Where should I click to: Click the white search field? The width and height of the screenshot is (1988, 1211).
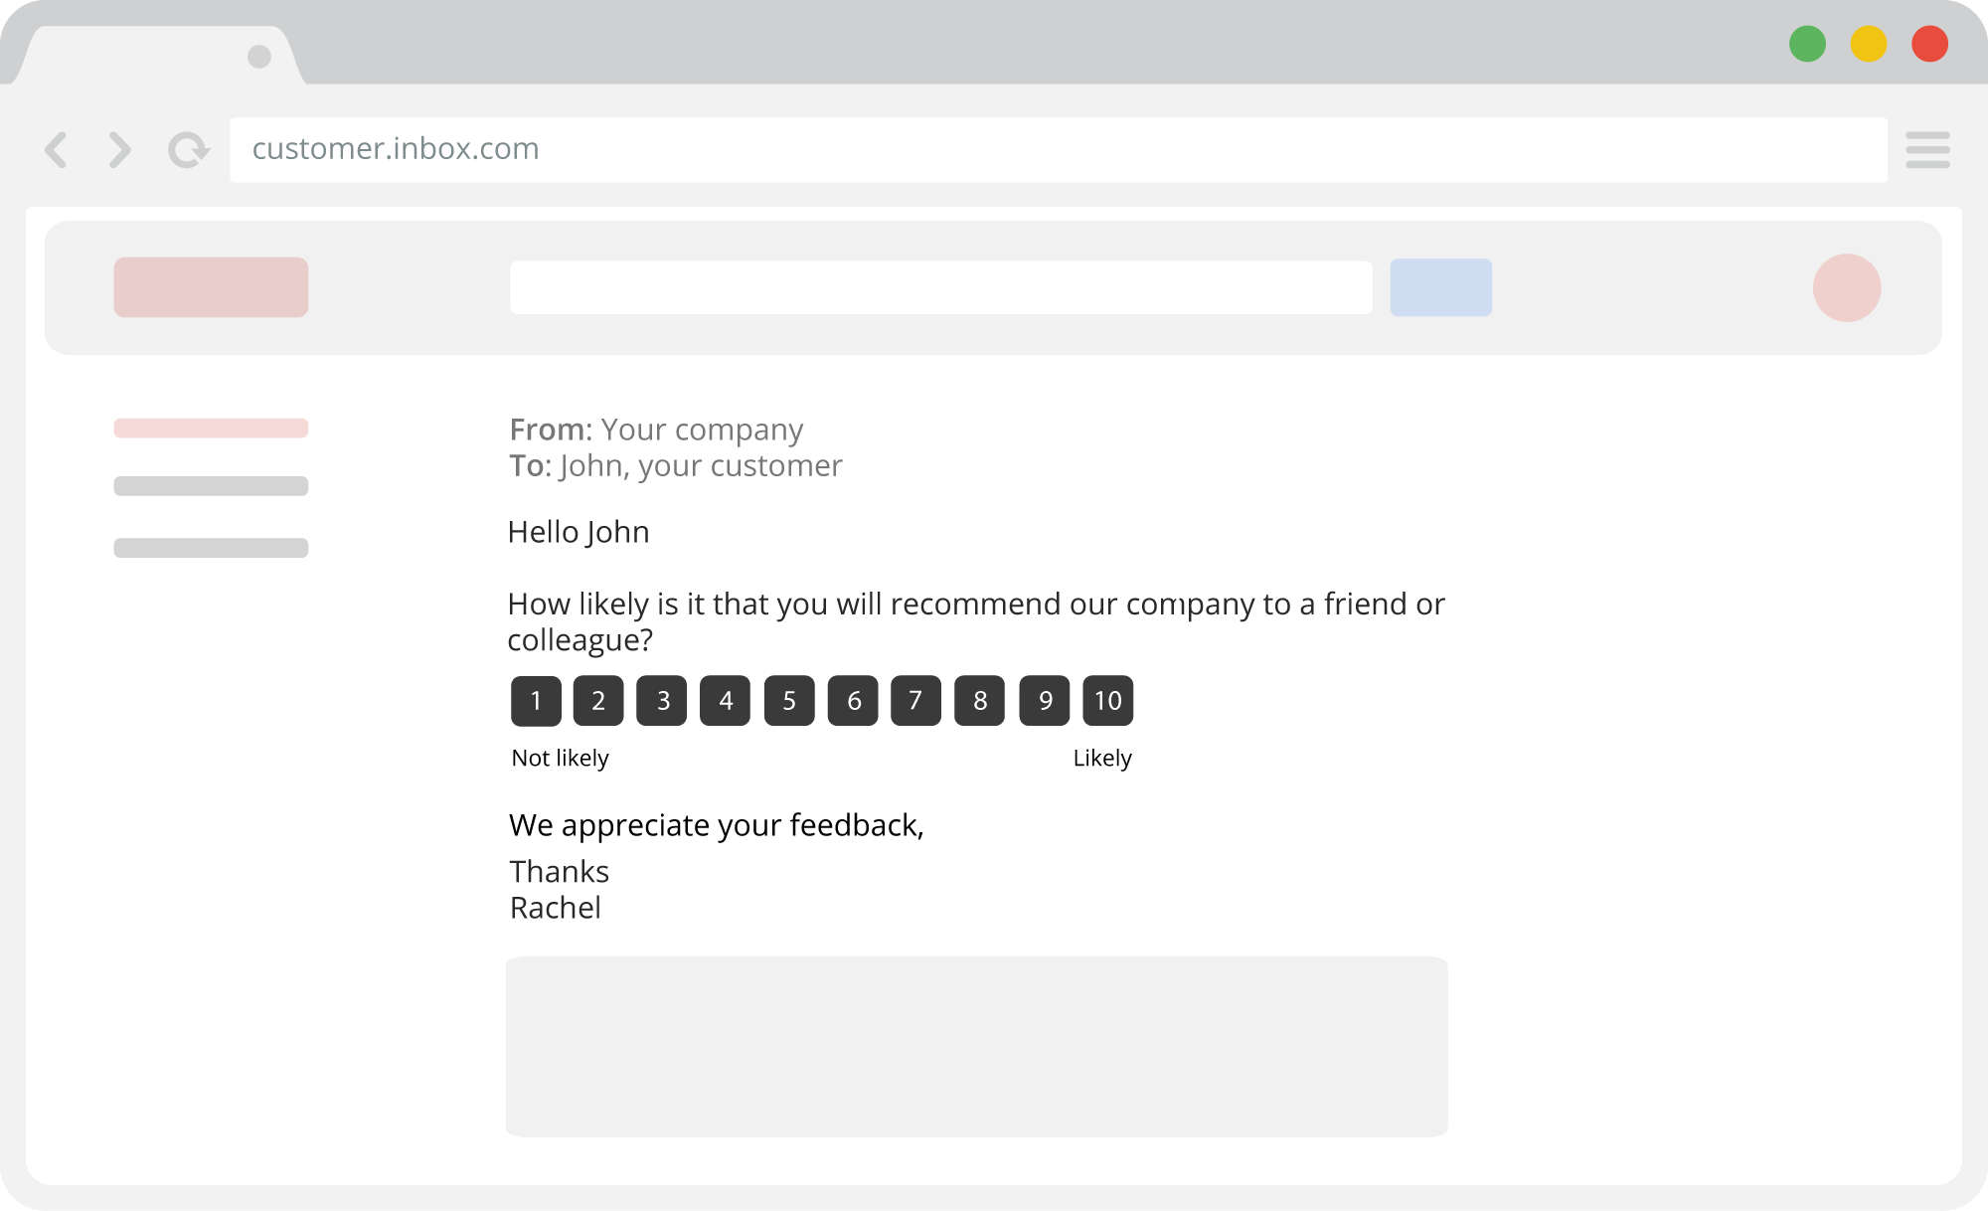(x=941, y=287)
